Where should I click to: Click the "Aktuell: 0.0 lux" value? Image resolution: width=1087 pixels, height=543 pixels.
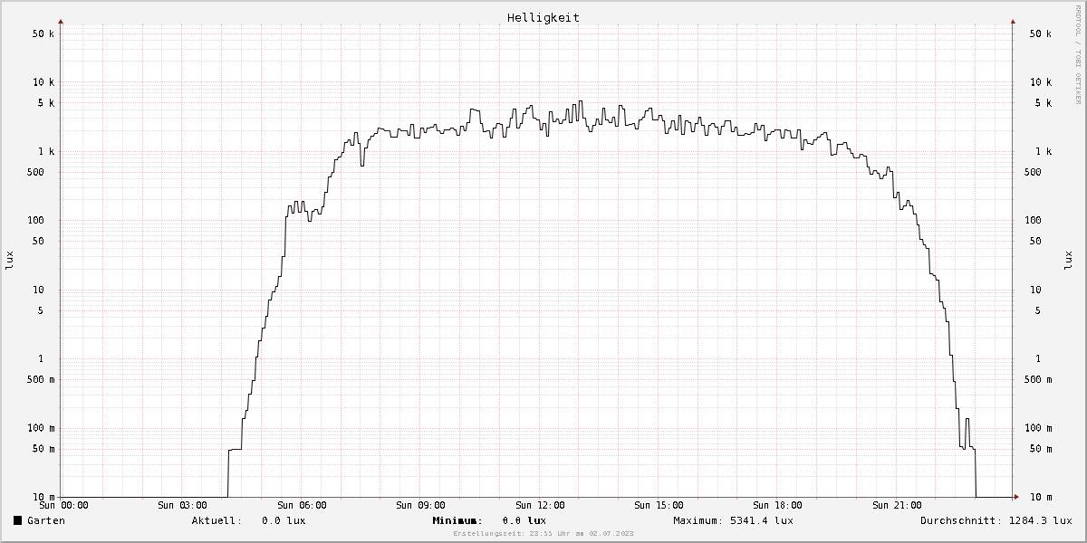click(248, 520)
